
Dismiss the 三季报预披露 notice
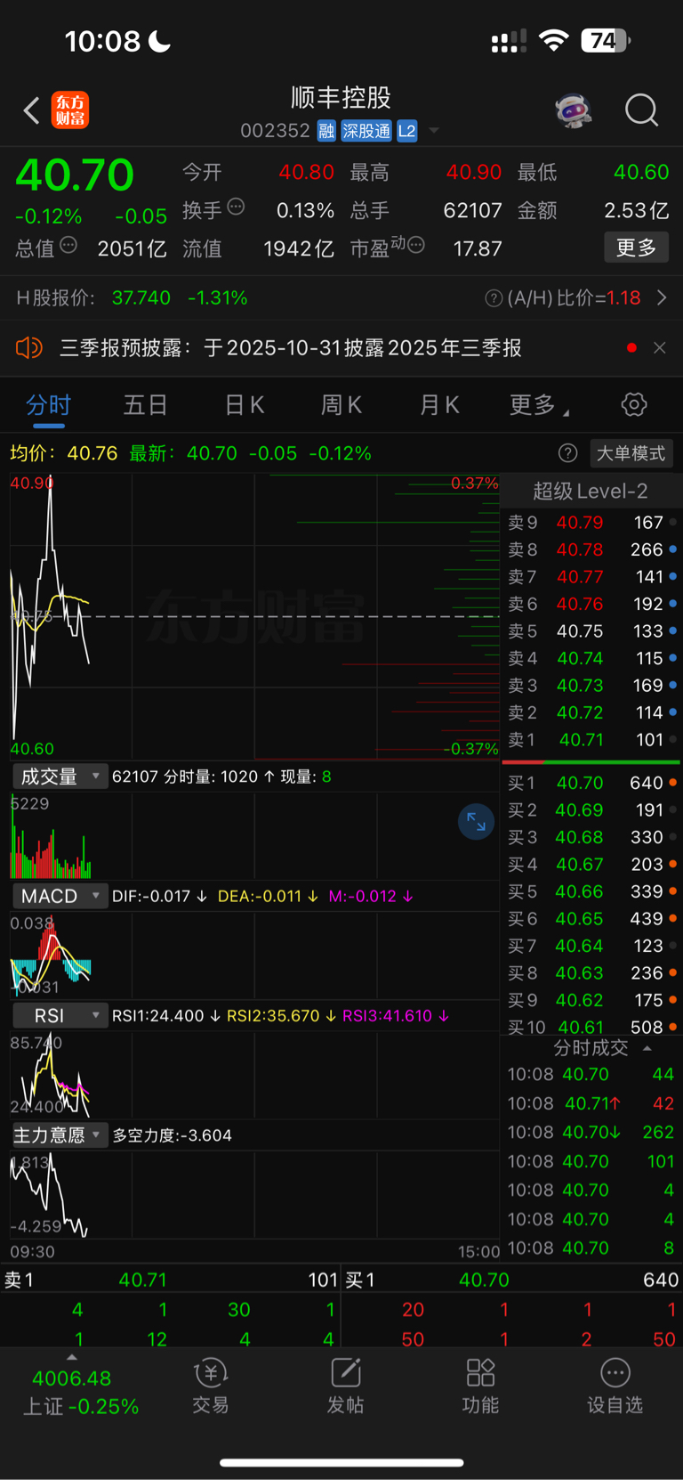[659, 347]
